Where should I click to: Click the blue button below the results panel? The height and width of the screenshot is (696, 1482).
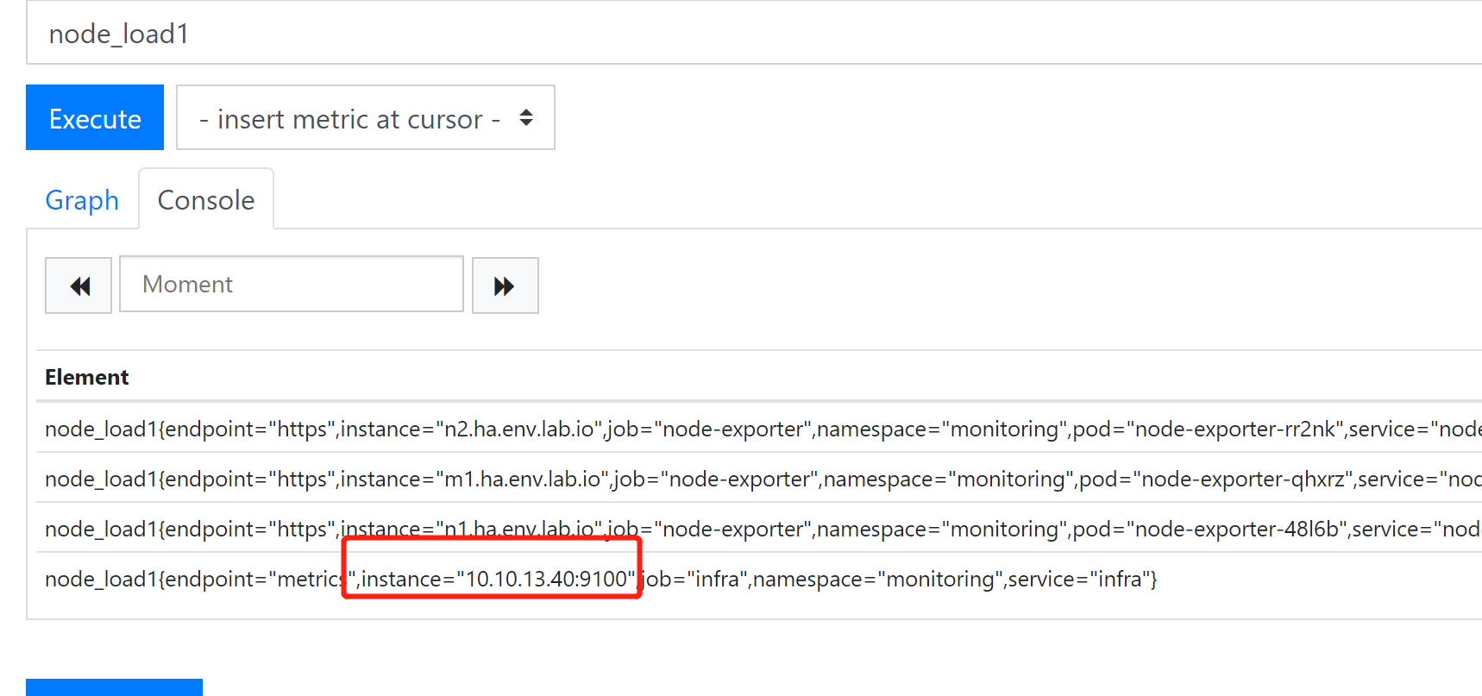tap(114, 687)
